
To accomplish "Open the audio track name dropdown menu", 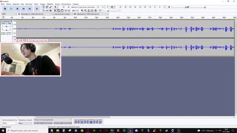I will [7, 21].
